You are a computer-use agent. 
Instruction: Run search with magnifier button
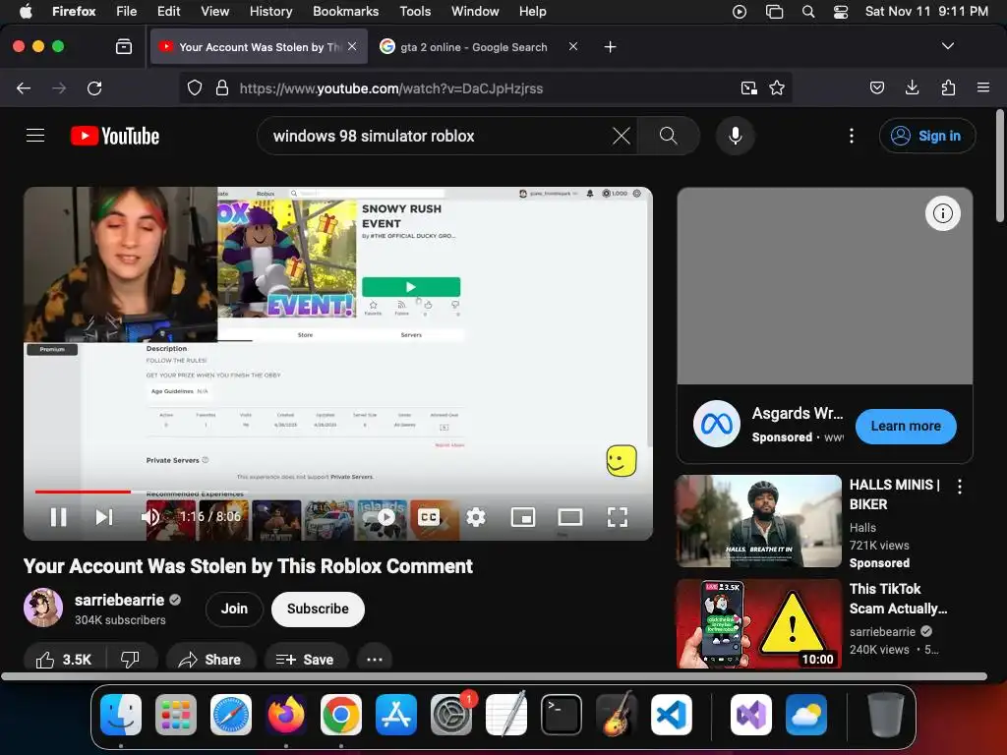[x=668, y=136]
